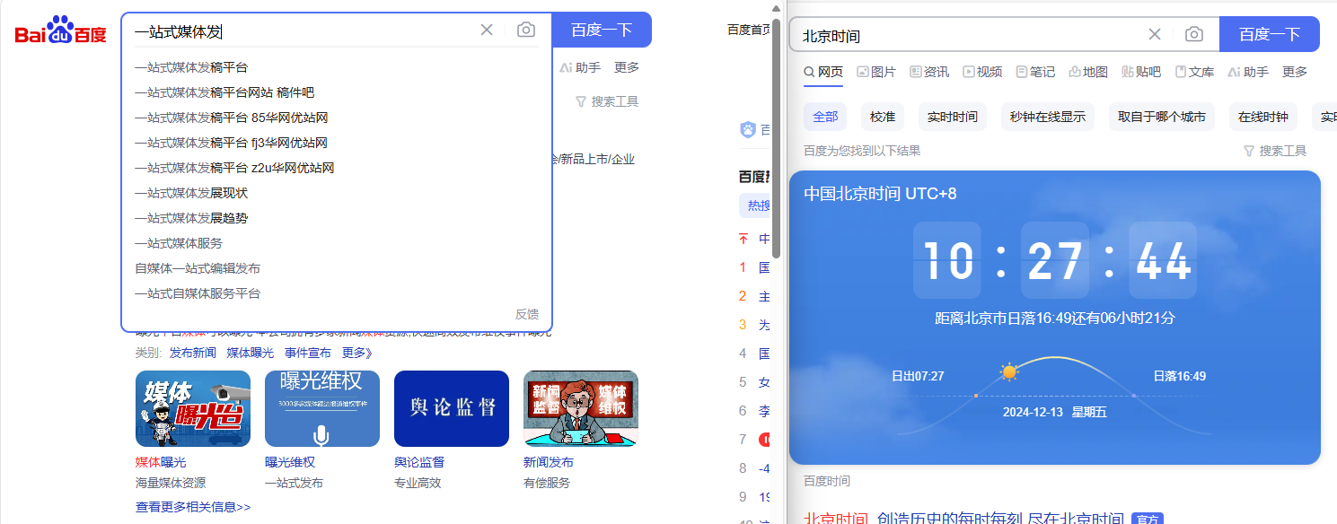Choose suggestion 一站式媒体发稿平台 fj3华网优站网
The width and height of the screenshot is (1337, 524).
pos(232,143)
